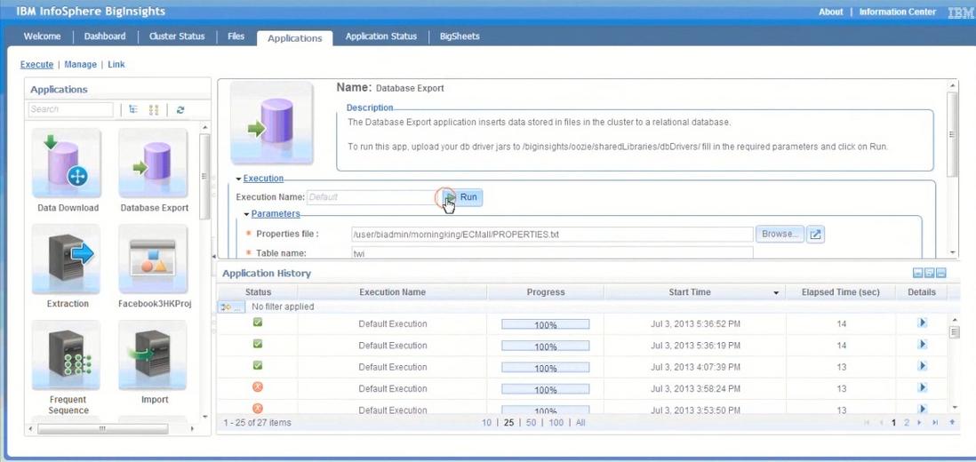
Task: Switch to the Dashboard tab
Action: point(105,36)
